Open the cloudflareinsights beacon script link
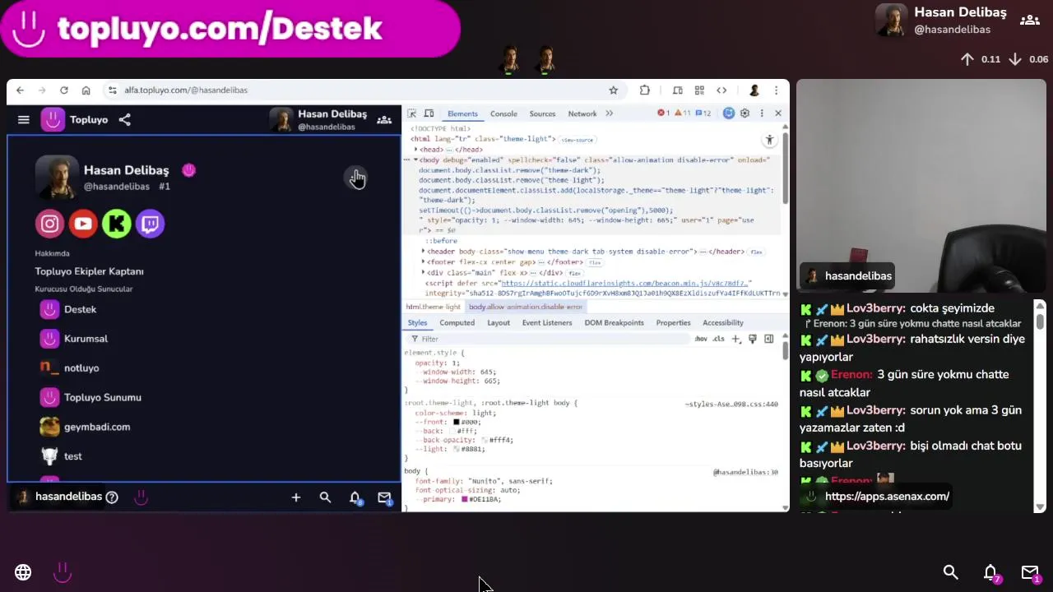 point(626,284)
